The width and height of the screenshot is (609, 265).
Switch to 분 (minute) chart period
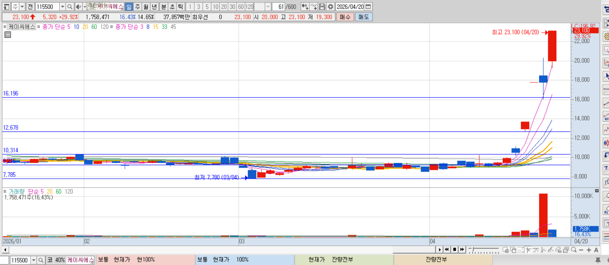click(x=164, y=7)
